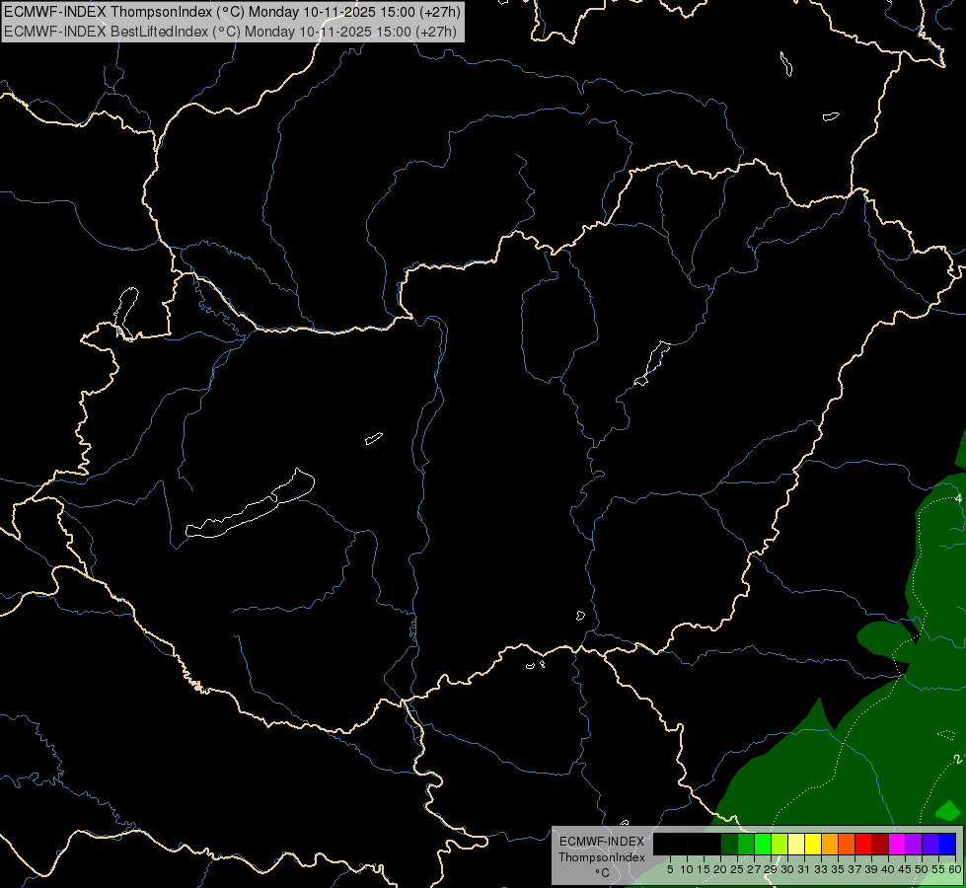Click the legend tick value 35

click(x=839, y=869)
